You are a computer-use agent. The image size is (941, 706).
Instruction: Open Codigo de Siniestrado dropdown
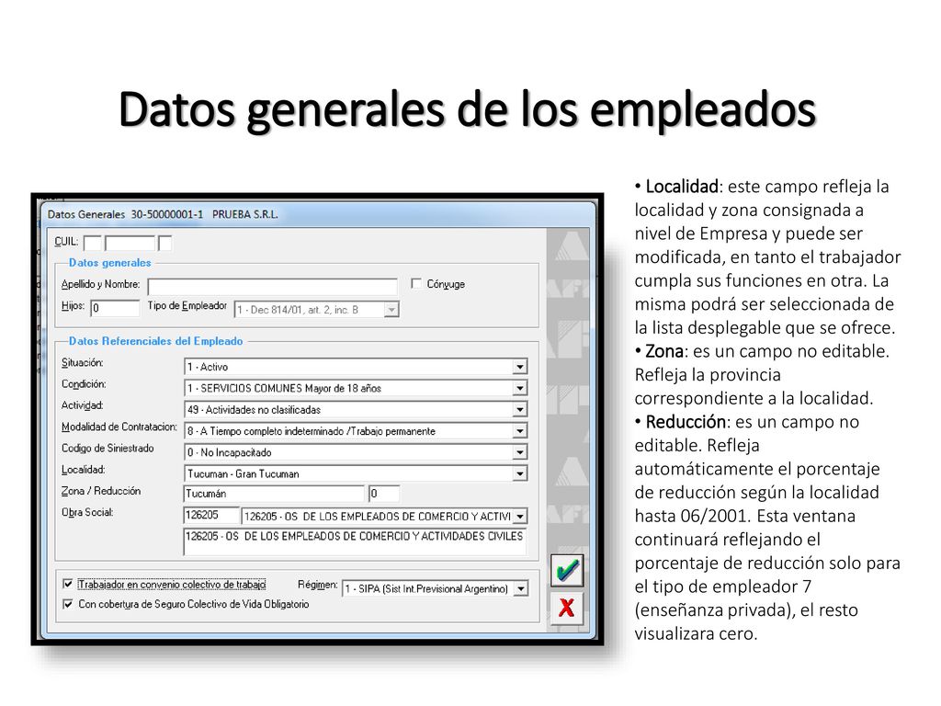click(520, 452)
